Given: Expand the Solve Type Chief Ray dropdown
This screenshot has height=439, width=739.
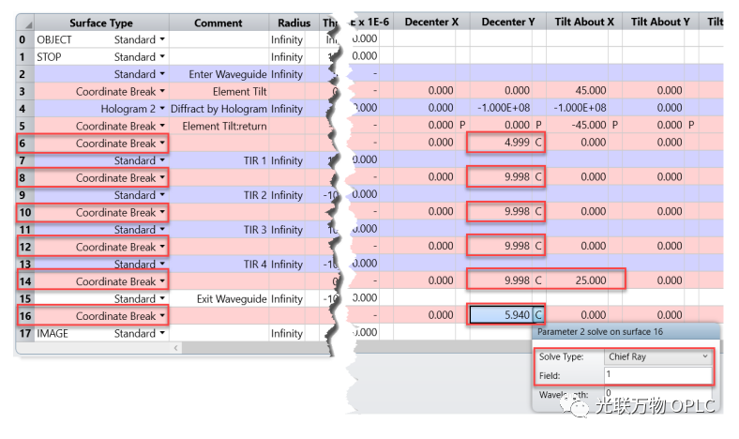Looking at the screenshot, I should 705,357.
